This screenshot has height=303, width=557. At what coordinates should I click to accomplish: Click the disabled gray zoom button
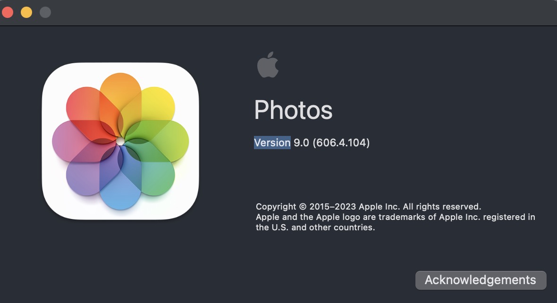45,12
